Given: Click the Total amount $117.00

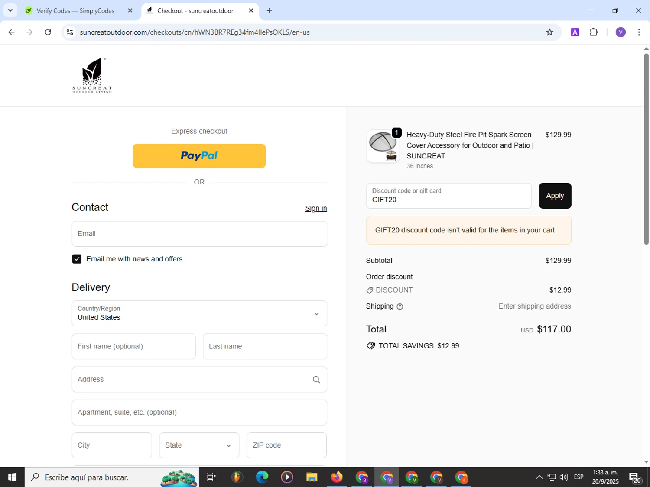Looking at the screenshot, I should 554,329.
